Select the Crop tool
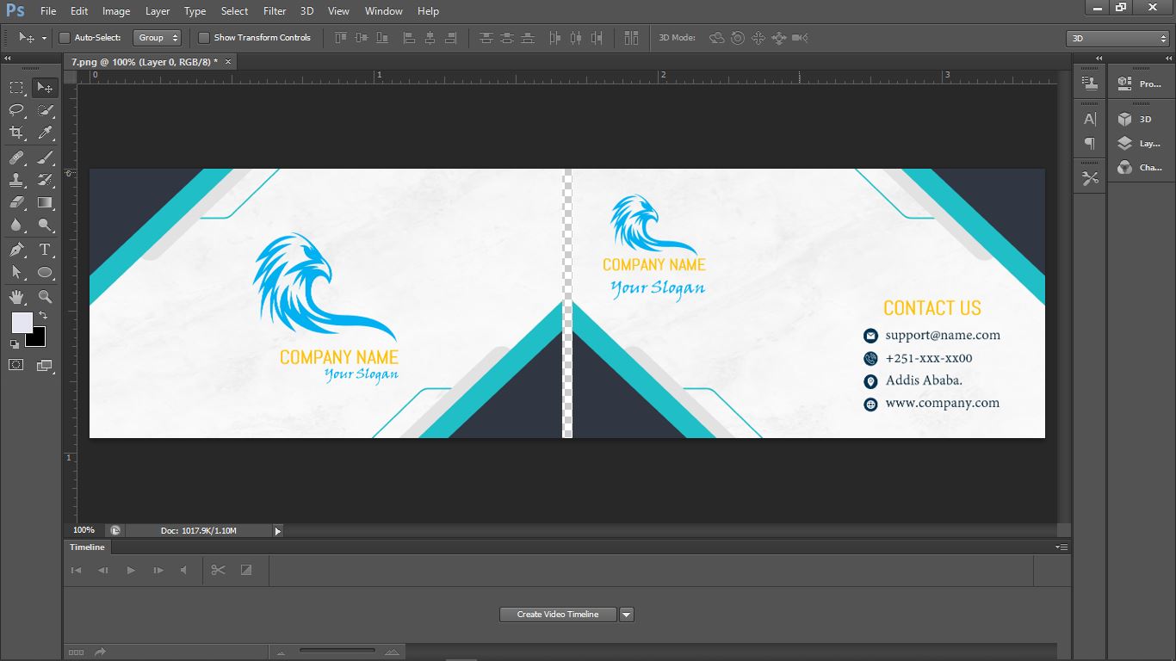 click(16, 133)
